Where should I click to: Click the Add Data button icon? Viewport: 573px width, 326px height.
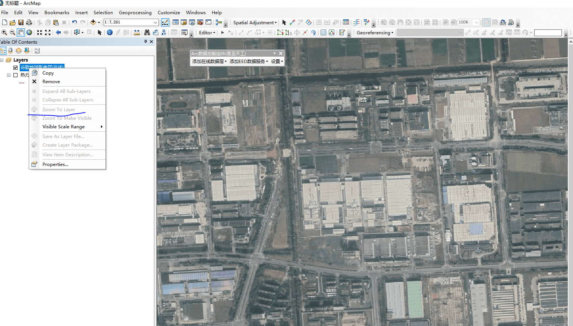pos(93,22)
